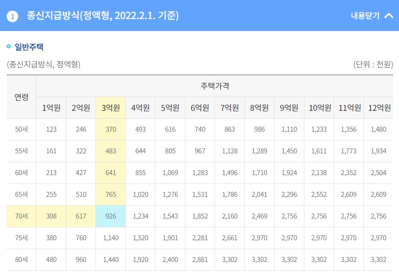The width and height of the screenshot is (399, 273).
Task: Click the 80세 row label
Action: point(21,260)
